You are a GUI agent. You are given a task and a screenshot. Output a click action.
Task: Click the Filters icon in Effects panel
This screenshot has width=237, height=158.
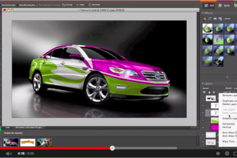coord(204,19)
